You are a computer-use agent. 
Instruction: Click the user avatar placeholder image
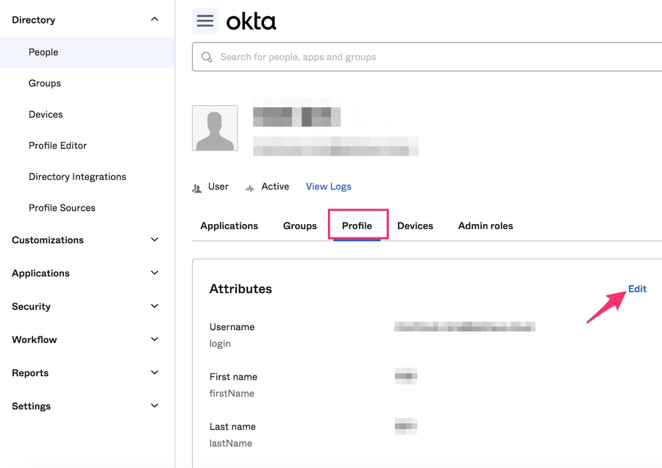click(x=215, y=128)
